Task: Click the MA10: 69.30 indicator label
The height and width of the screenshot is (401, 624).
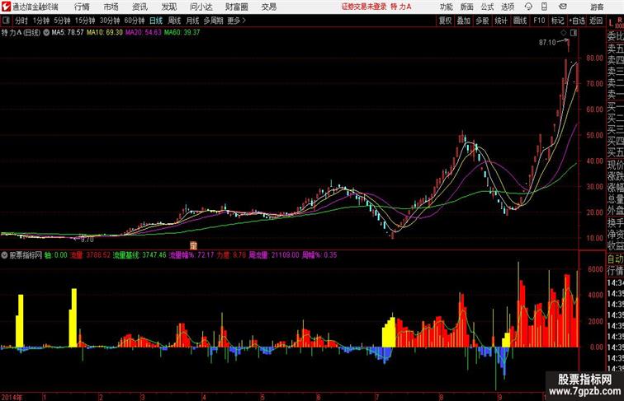Action: pos(105,33)
